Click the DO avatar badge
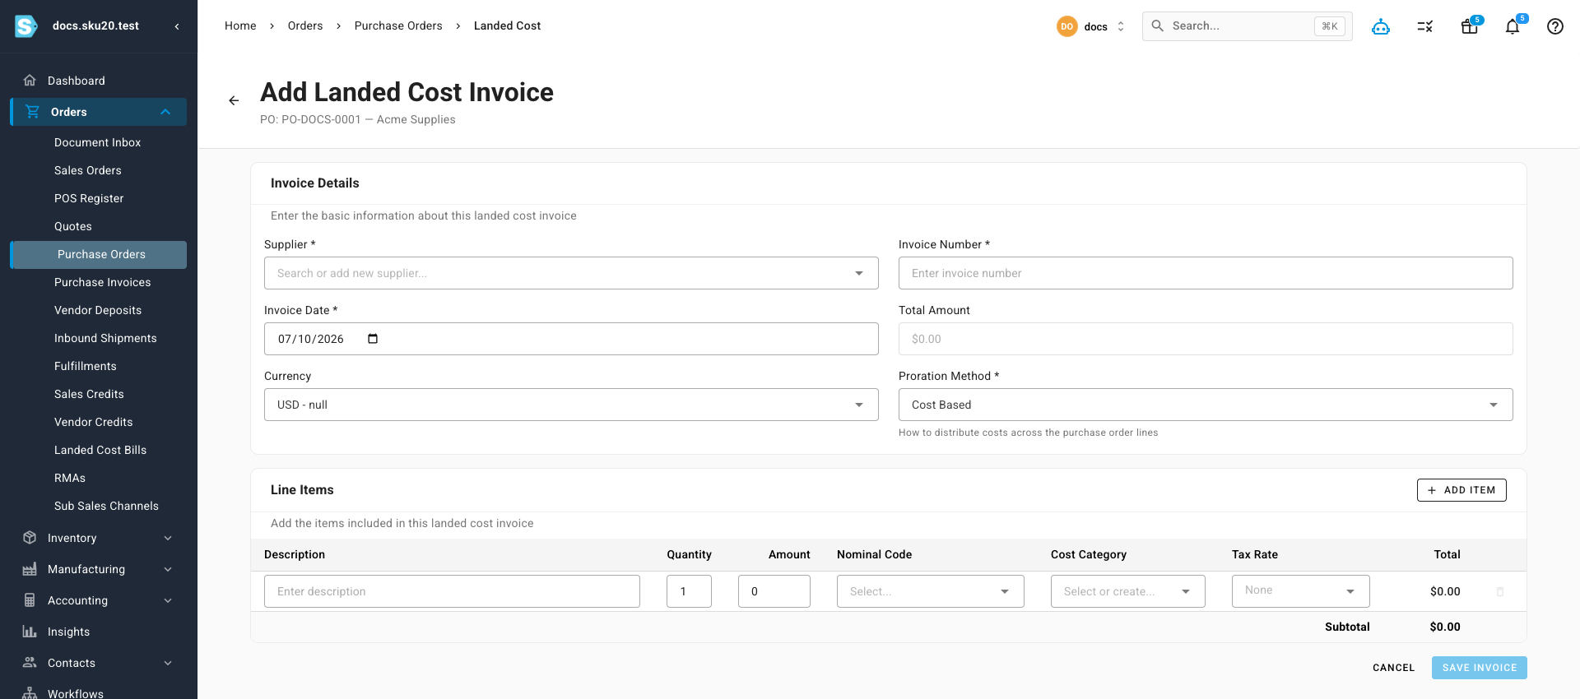Image resolution: width=1580 pixels, height=699 pixels. click(x=1067, y=26)
